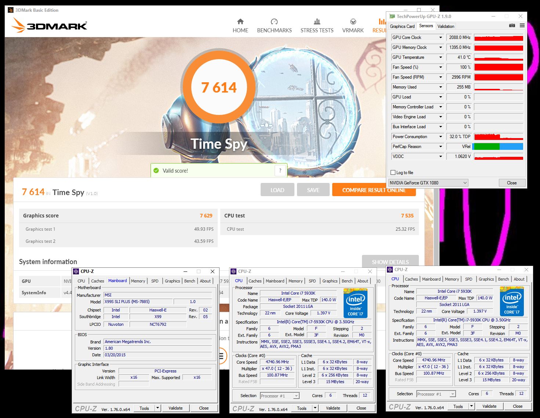Open NVIDIA GeForce GTX 1080 GPU selector
This screenshot has width=540, height=418.
pos(428,183)
